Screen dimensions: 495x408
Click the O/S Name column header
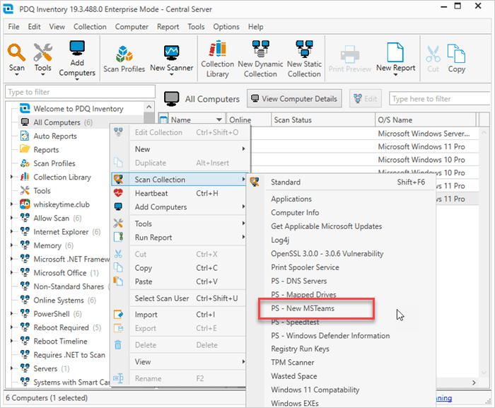426,120
